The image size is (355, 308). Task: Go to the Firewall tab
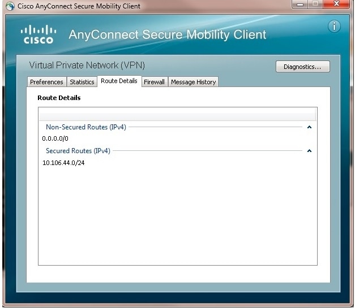click(x=154, y=82)
